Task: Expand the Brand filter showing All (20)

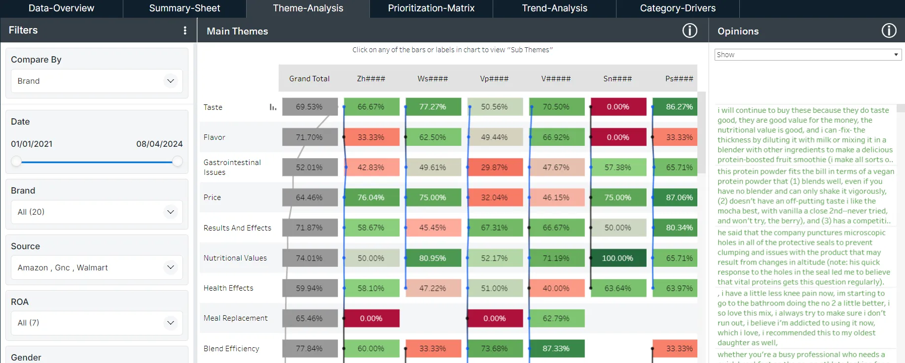Action: coord(96,212)
